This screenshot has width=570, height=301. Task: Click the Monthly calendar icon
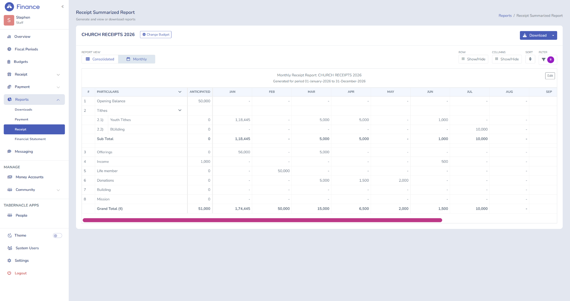click(128, 59)
